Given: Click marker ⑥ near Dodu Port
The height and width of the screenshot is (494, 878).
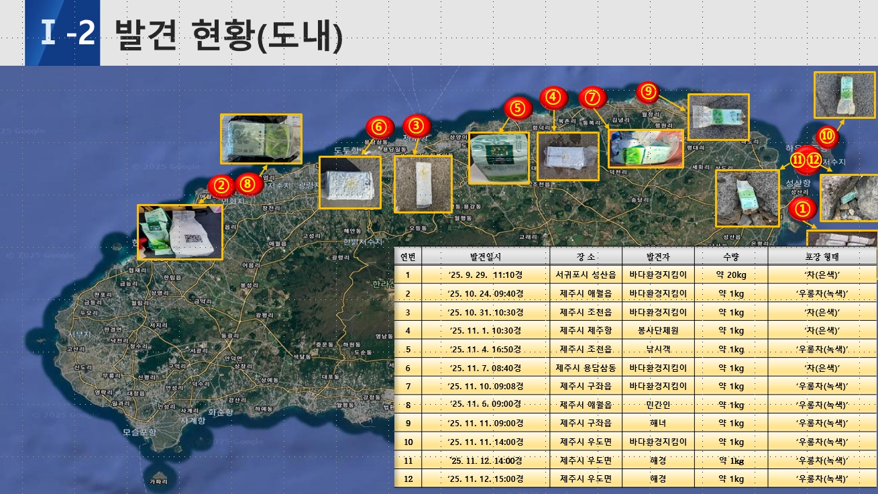Looking at the screenshot, I should 379,125.
